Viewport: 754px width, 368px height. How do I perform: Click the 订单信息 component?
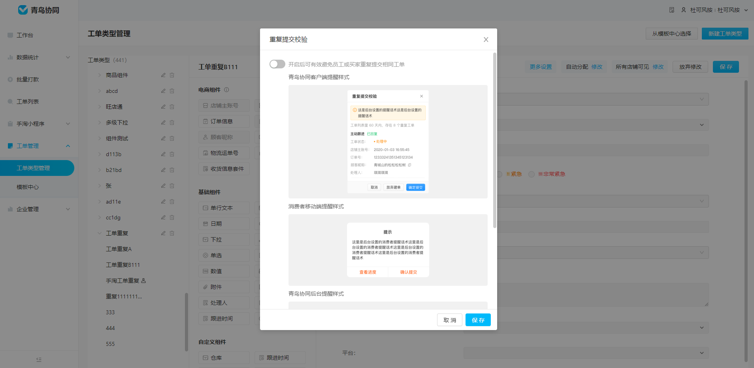224,121
